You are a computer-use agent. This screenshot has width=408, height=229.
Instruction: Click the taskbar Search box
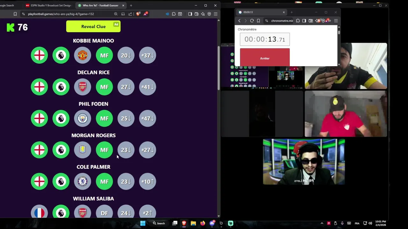click(159, 223)
